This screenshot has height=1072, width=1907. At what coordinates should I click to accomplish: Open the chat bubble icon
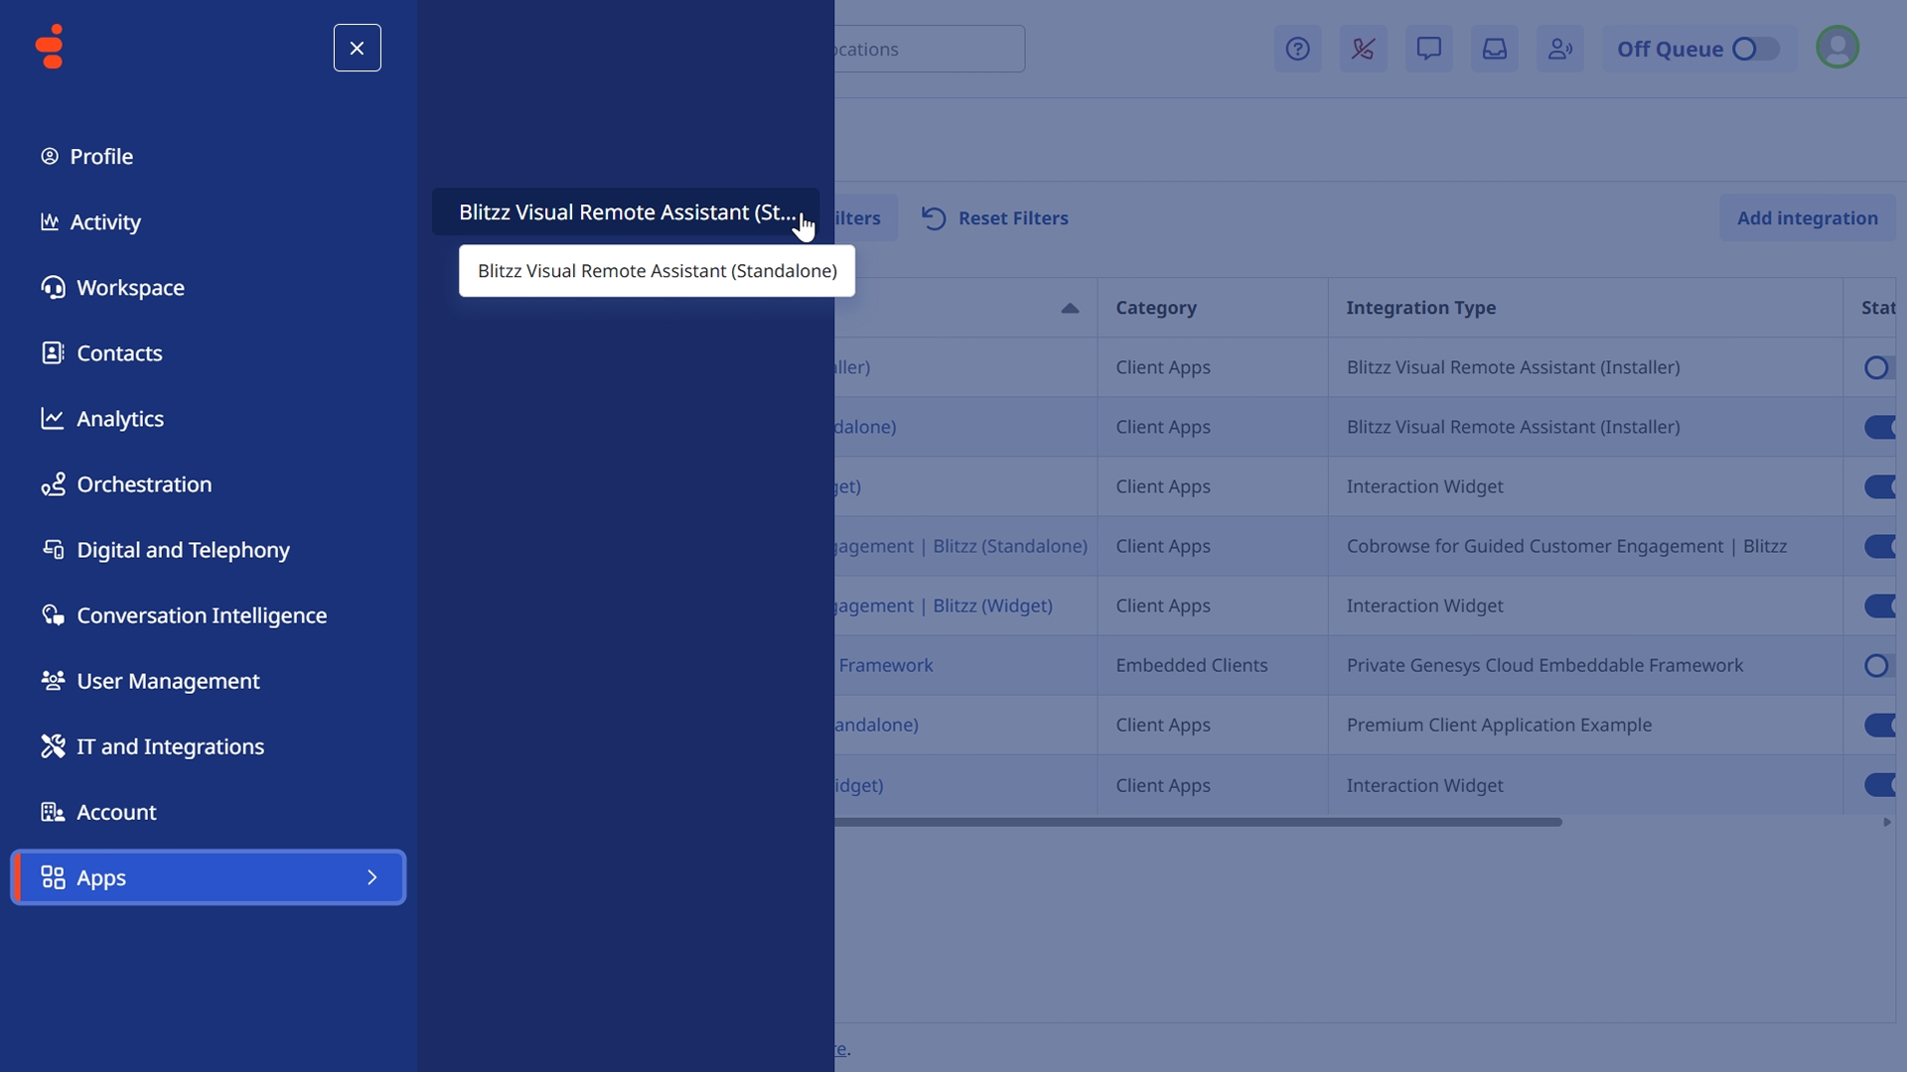pos(1428,49)
